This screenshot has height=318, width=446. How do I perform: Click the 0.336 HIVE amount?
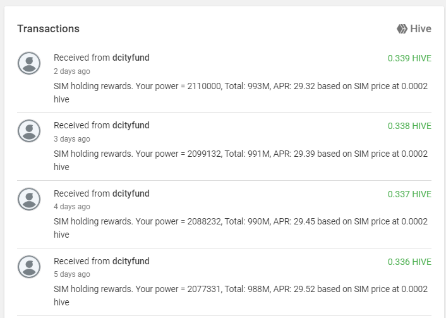[x=409, y=262]
